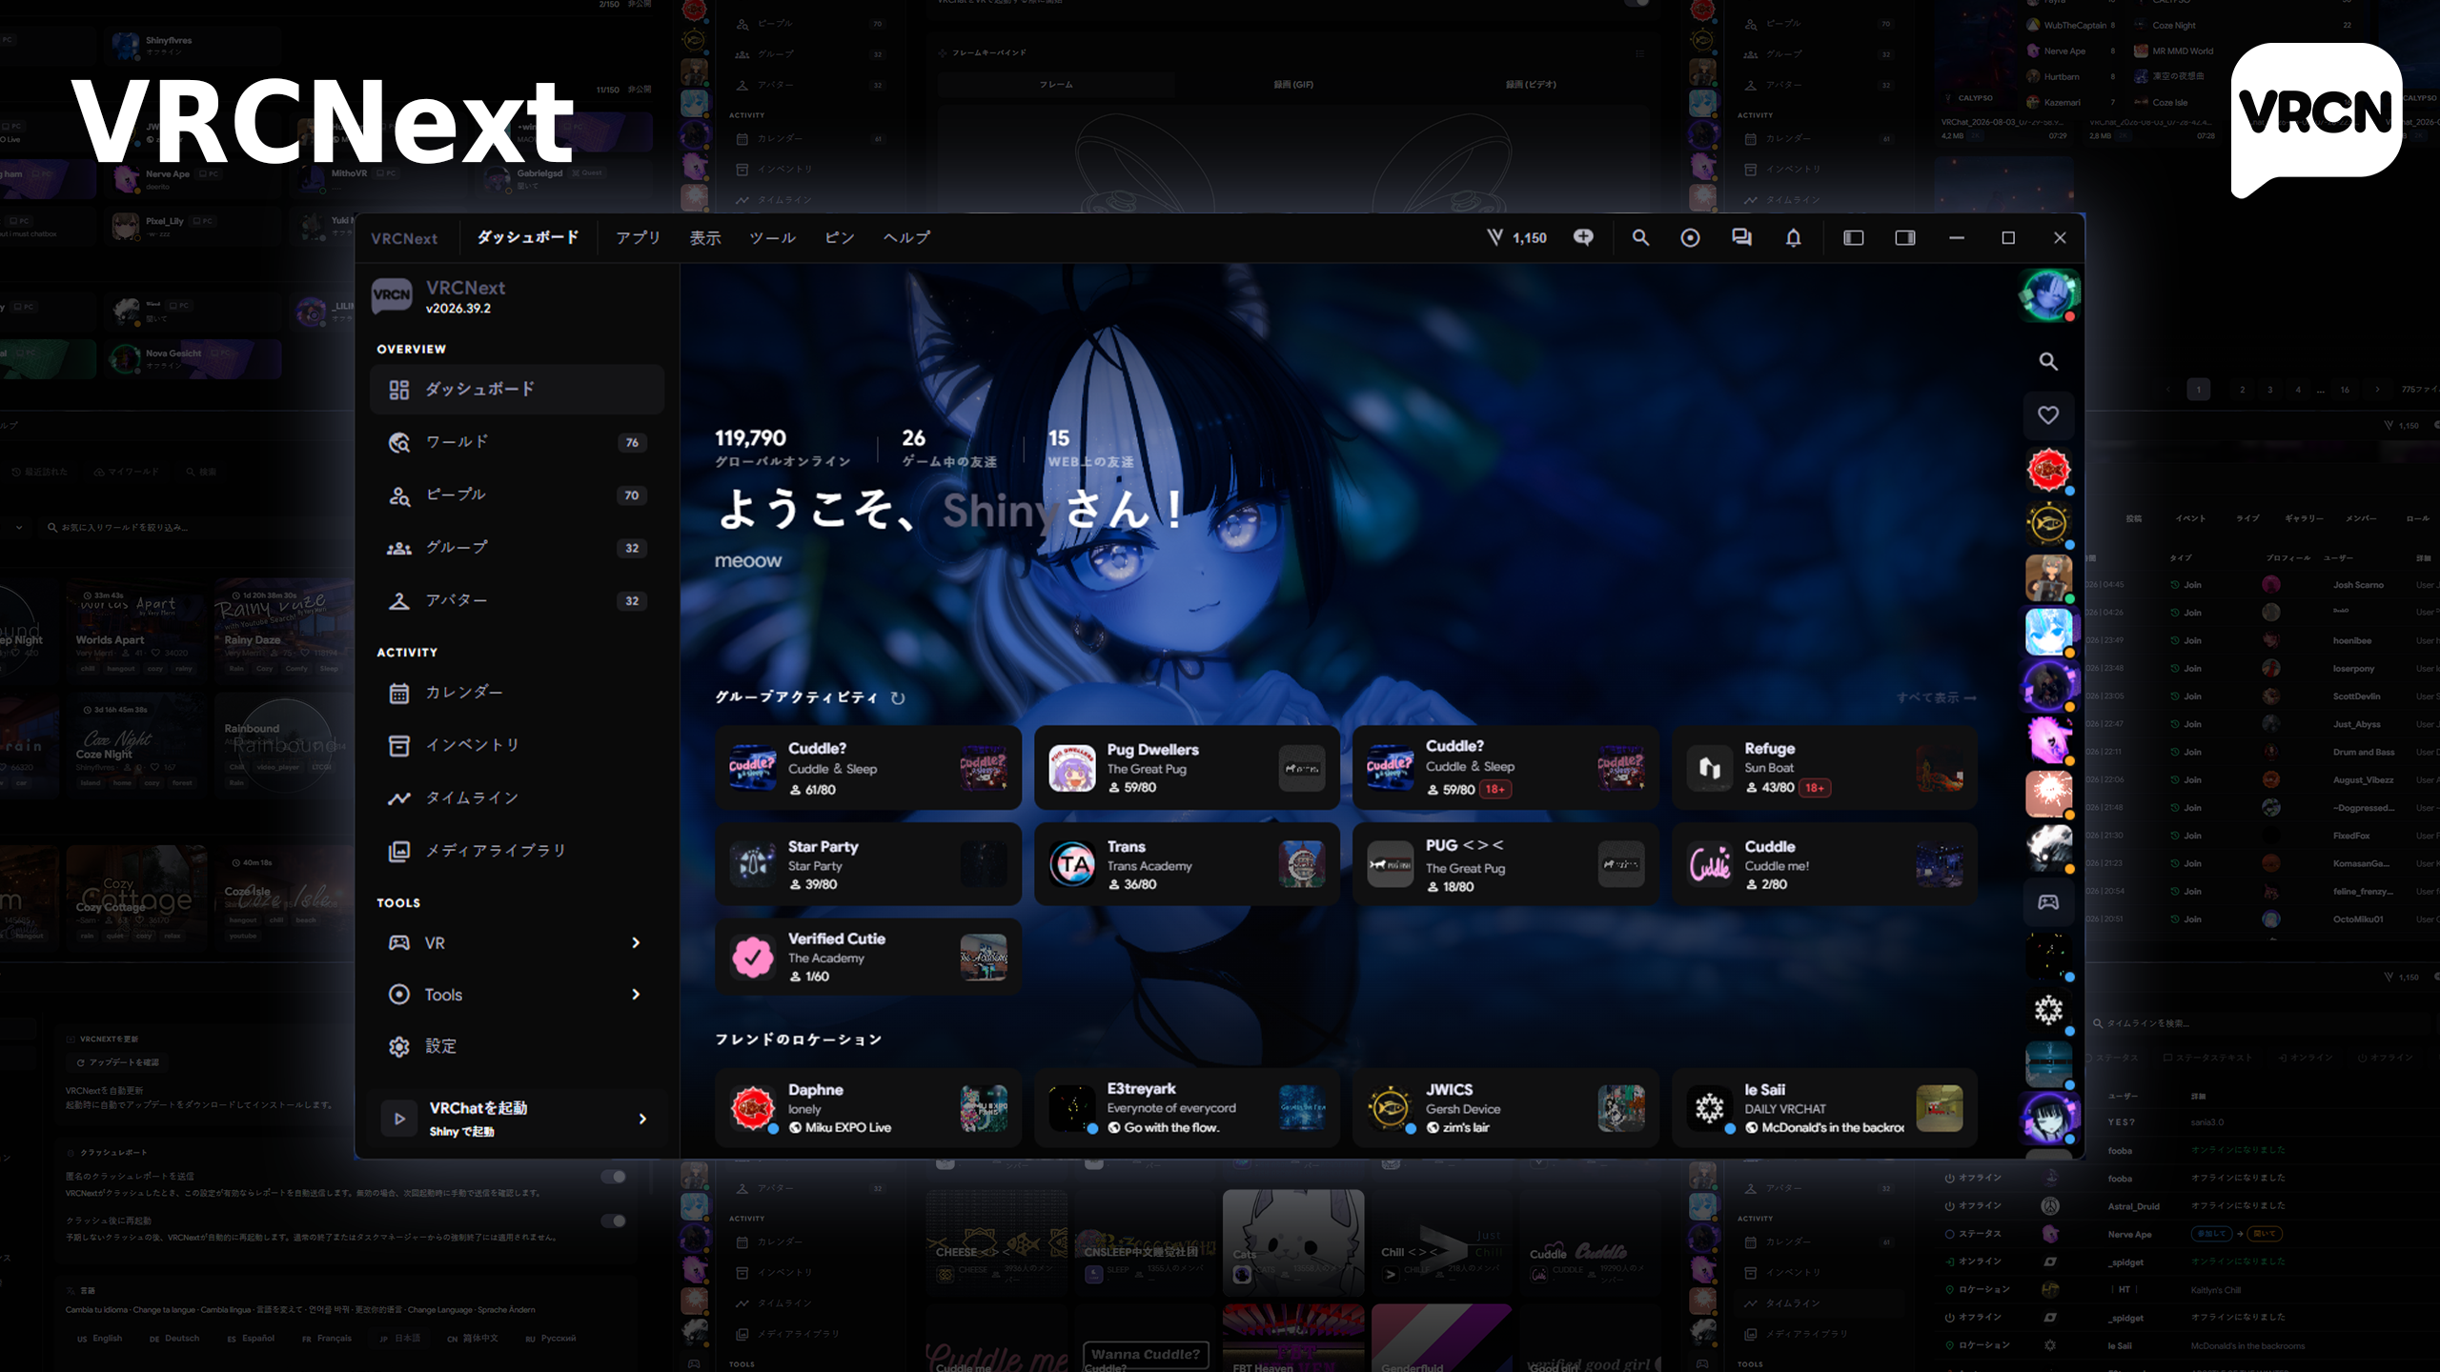Open ワールド in the sidebar
The height and width of the screenshot is (1372, 2440).
517,442
